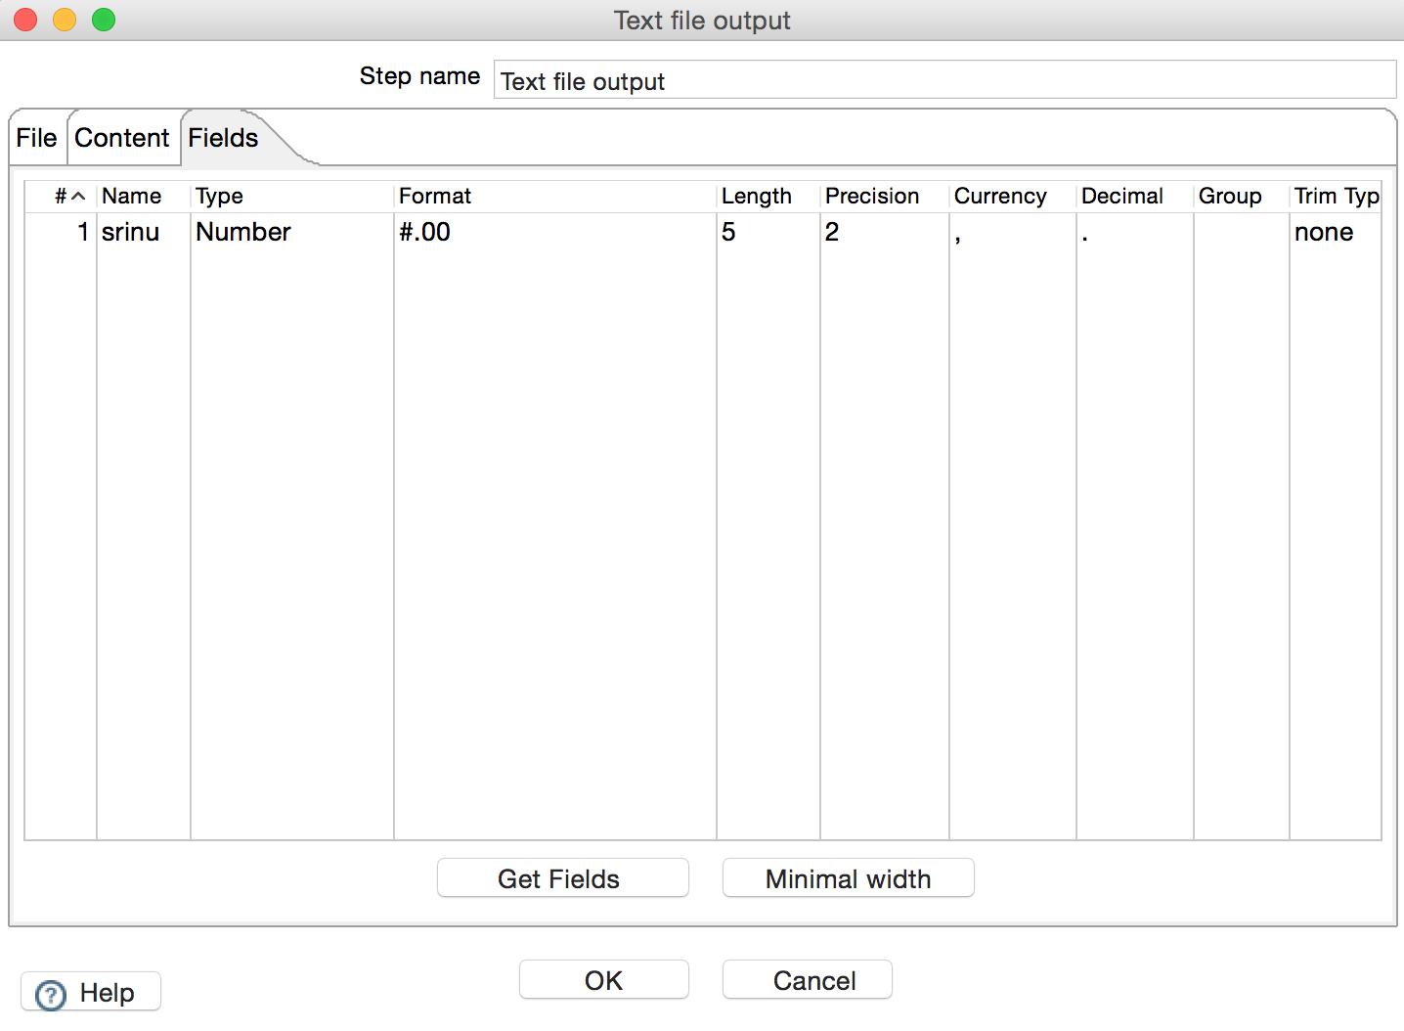Open the Type cell showing Number
Viewport: 1404px width, 1031px height.
pyautogui.click(x=291, y=232)
